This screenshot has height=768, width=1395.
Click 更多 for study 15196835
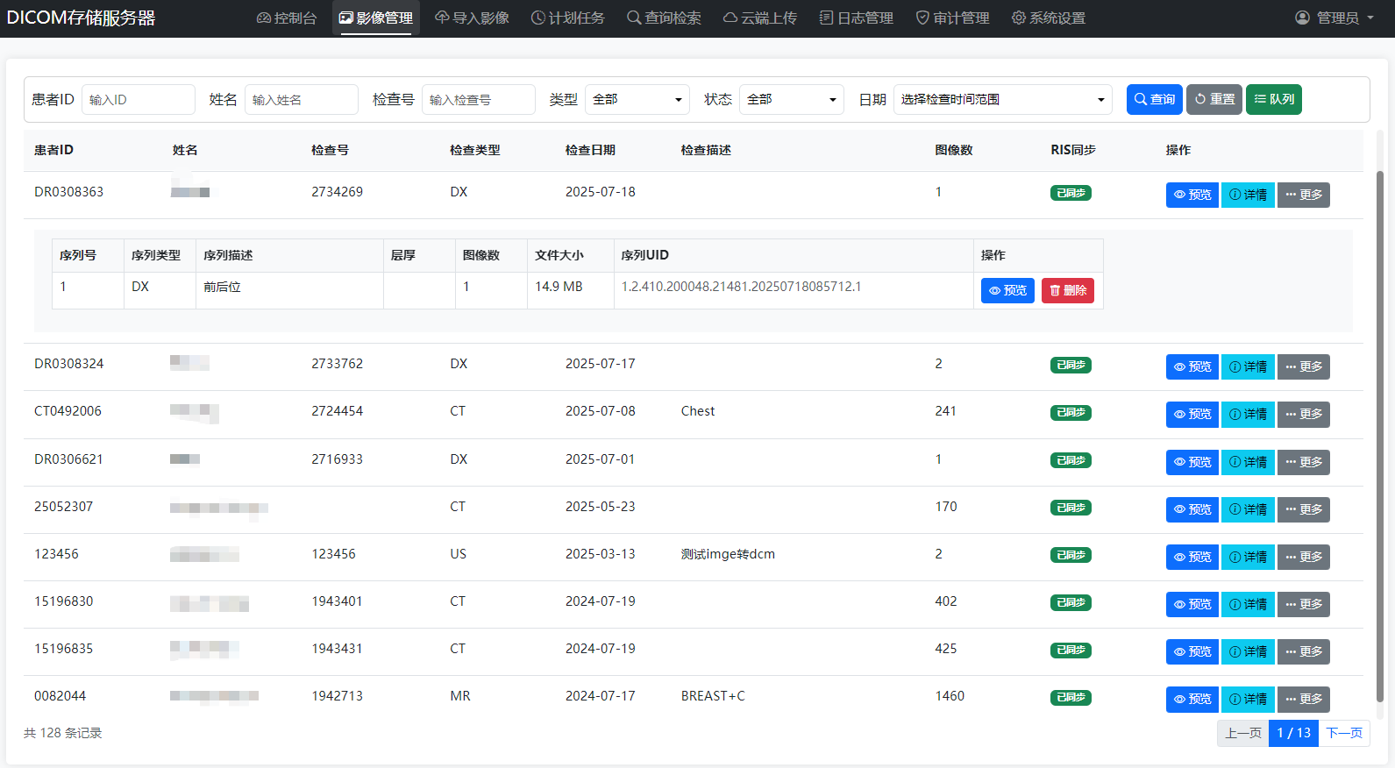[x=1303, y=651]
